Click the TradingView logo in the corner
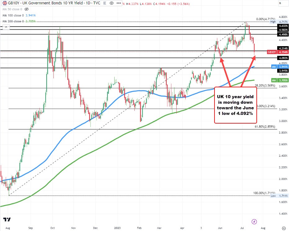The width and height of the screenshot is (289, 231). pyautogui.click(x=7, y=219)
